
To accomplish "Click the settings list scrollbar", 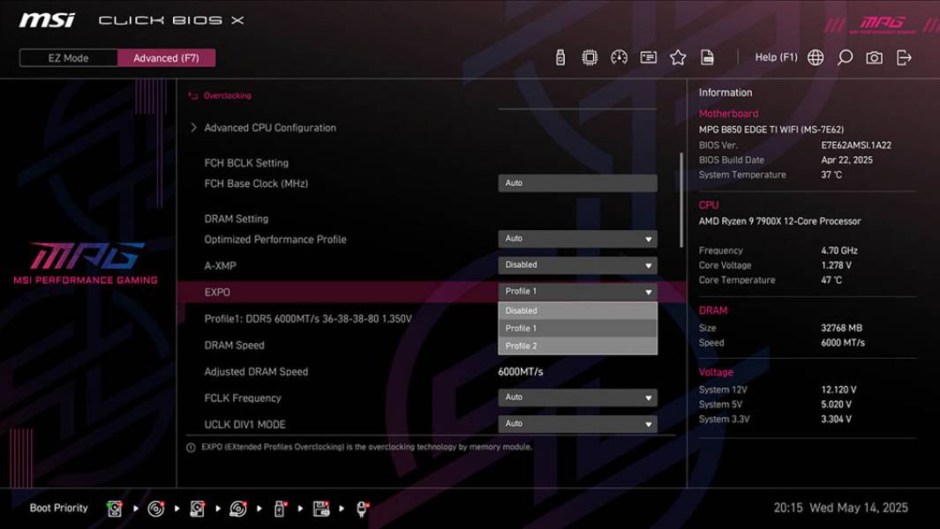I will [681, 200].
